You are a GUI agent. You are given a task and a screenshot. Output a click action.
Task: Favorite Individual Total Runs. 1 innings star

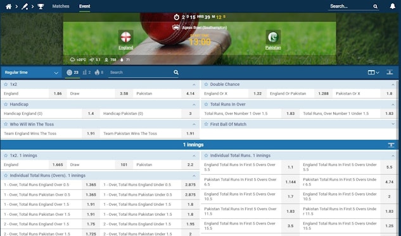click(x=206, y=155)
